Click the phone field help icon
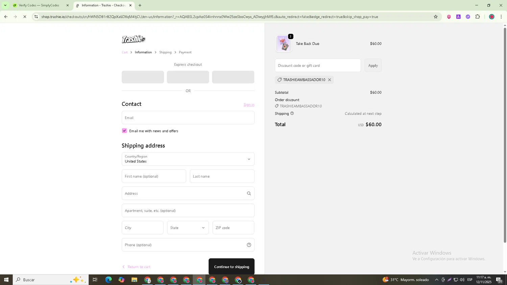The image size is (507, 285). coord(249,245)
